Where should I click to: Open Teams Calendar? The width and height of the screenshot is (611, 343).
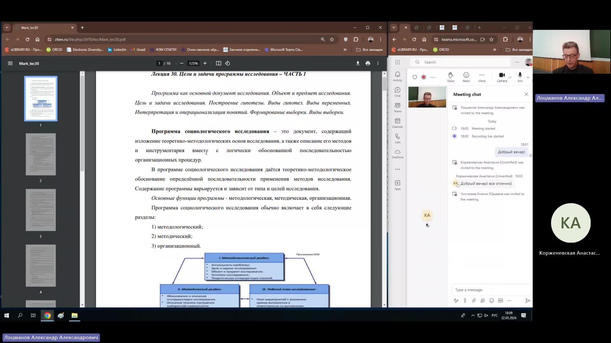point(397,123)
